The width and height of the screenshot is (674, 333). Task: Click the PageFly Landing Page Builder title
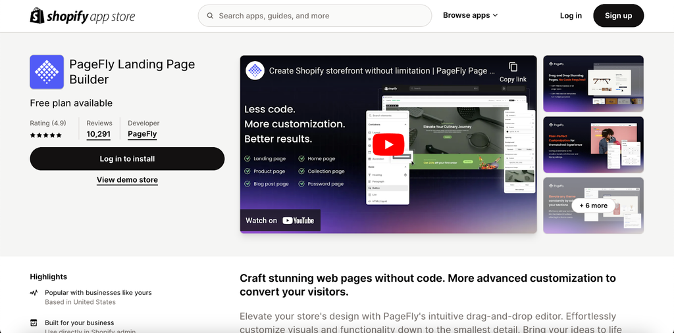point(132,72)
